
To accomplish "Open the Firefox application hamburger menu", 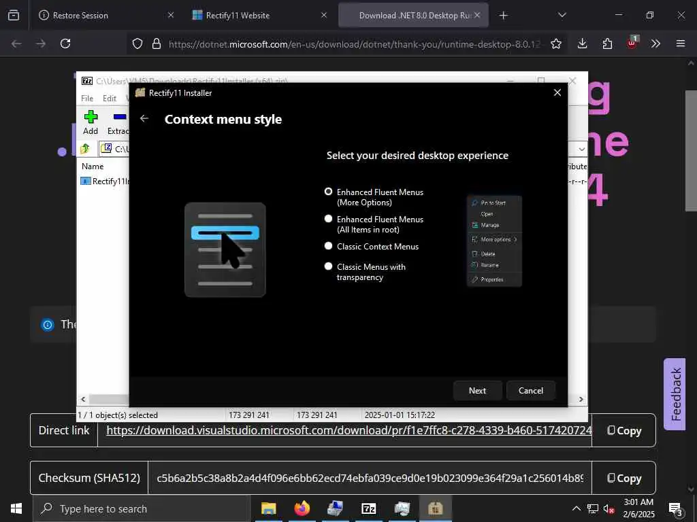I will (x=681, y=43).
